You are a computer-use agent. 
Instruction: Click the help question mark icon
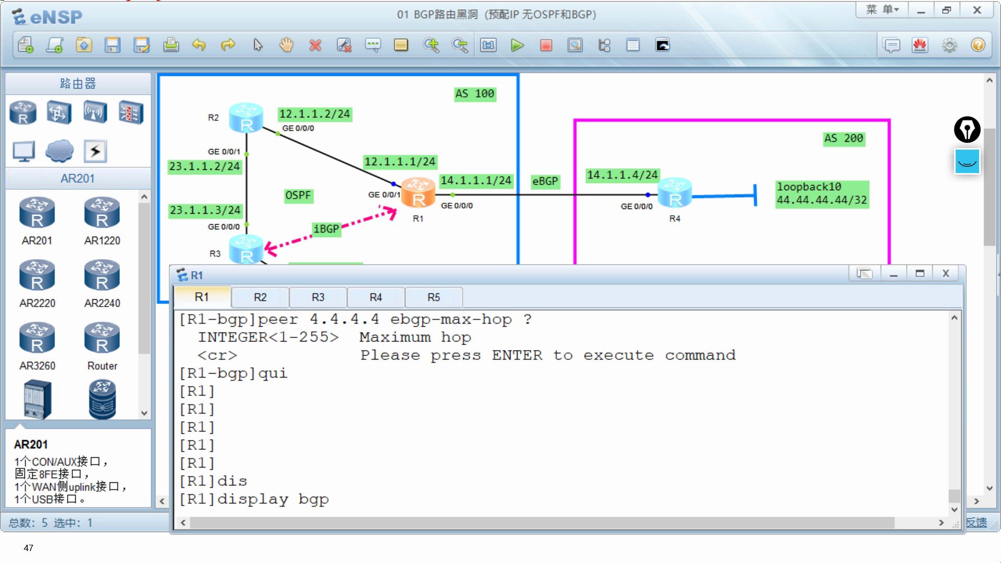(x=978, y=45)
